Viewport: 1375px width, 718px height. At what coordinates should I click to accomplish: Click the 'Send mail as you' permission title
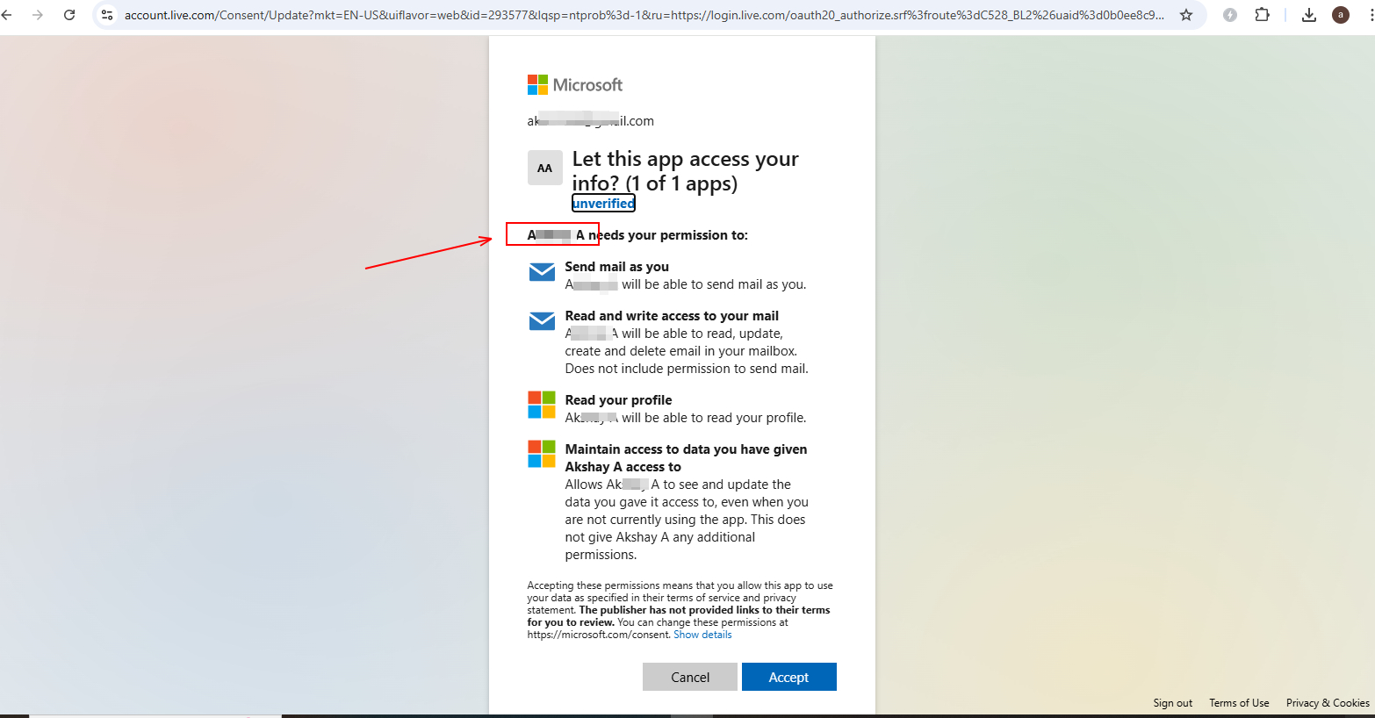pyautogui.click(x=617, y=267)
